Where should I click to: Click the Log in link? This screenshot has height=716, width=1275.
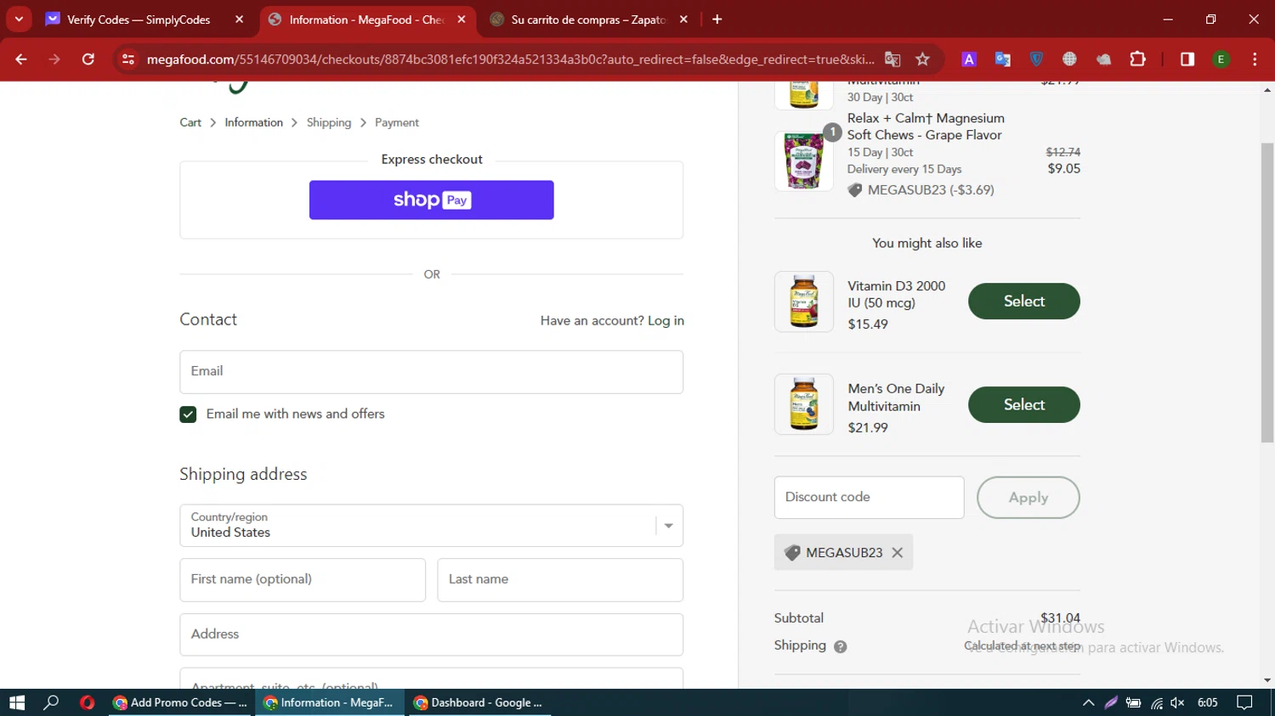click(666, 321)
